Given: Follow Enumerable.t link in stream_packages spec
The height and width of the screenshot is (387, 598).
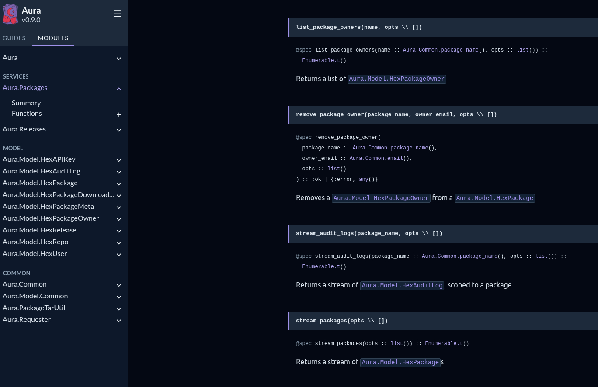Looking at the screenshot, I should click(x=443, y=343).
